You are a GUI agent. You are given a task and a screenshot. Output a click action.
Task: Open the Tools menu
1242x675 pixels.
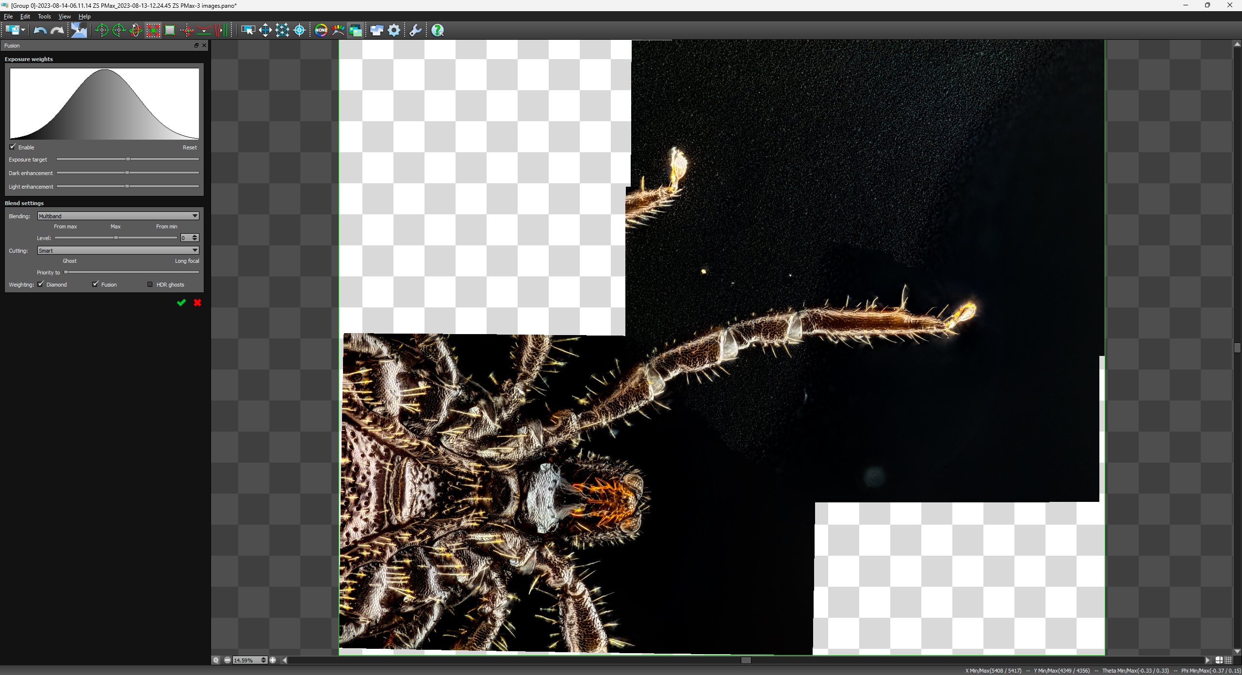[44, 16]
